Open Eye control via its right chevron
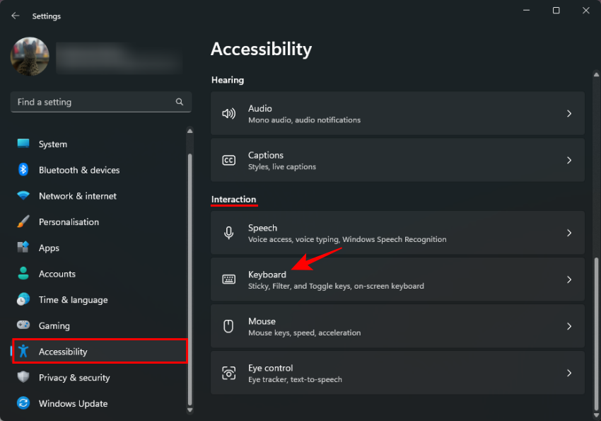601x421 pixels. [569, 373]
